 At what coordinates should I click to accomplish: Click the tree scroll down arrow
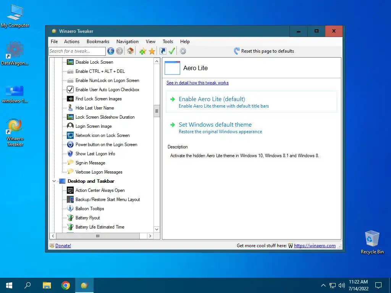point(157,229)
